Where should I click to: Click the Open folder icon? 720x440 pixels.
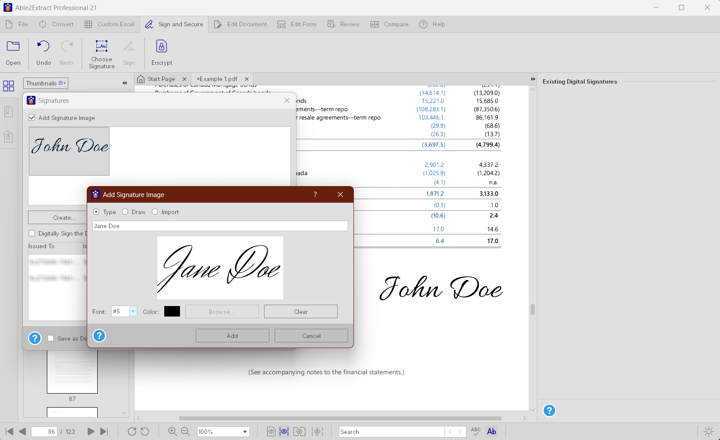[13, 46]
